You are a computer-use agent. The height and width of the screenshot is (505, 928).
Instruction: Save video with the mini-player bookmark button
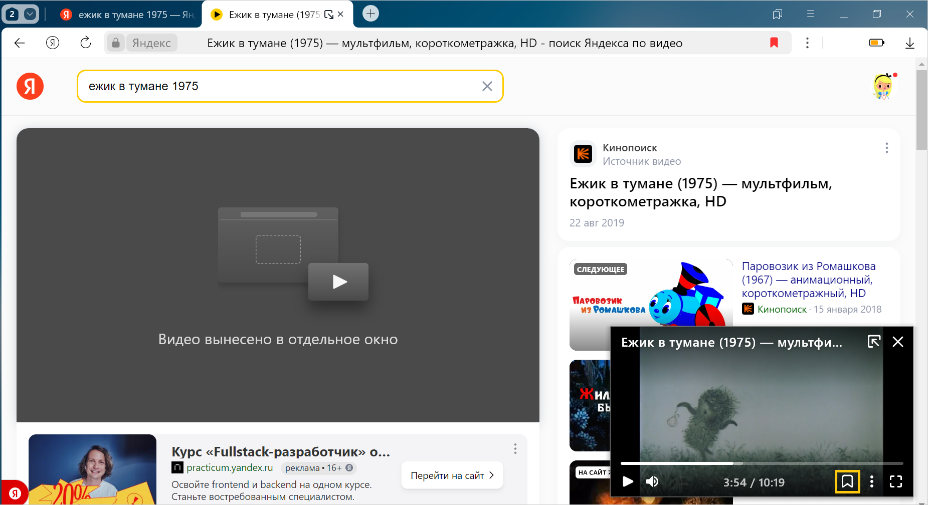point(847,482)
